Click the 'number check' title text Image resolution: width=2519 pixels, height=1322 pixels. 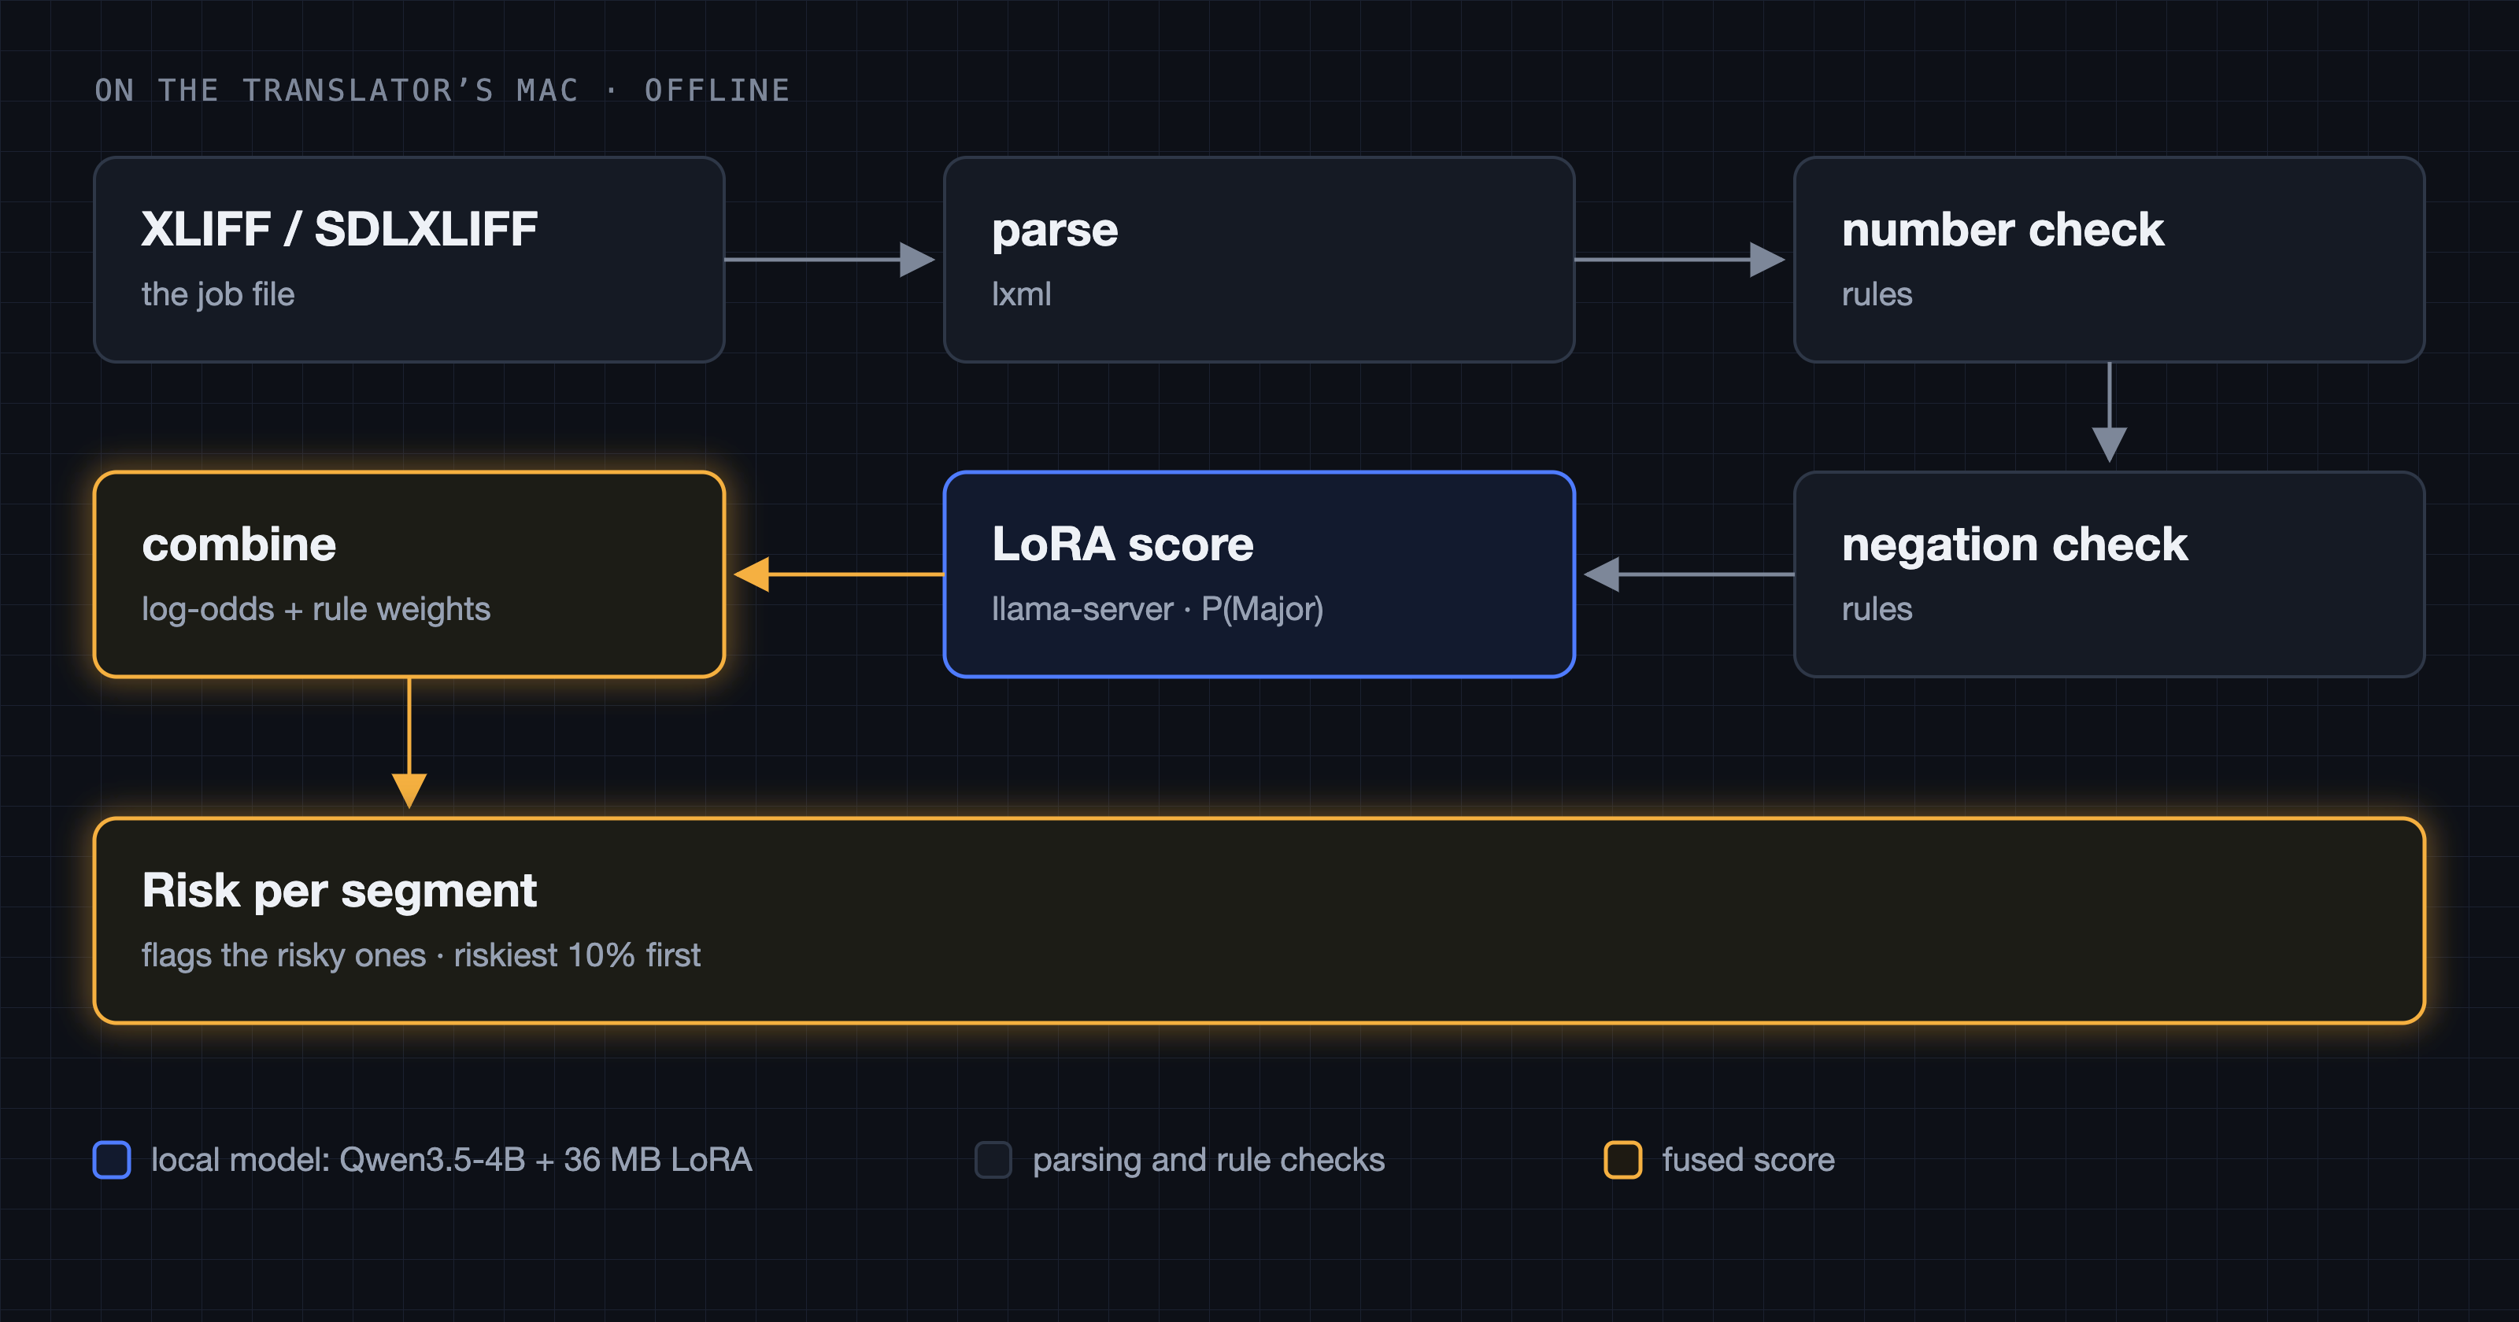coord(2003,230)
